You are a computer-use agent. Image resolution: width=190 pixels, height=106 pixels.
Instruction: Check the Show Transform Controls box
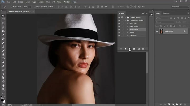tap(34, 7)
